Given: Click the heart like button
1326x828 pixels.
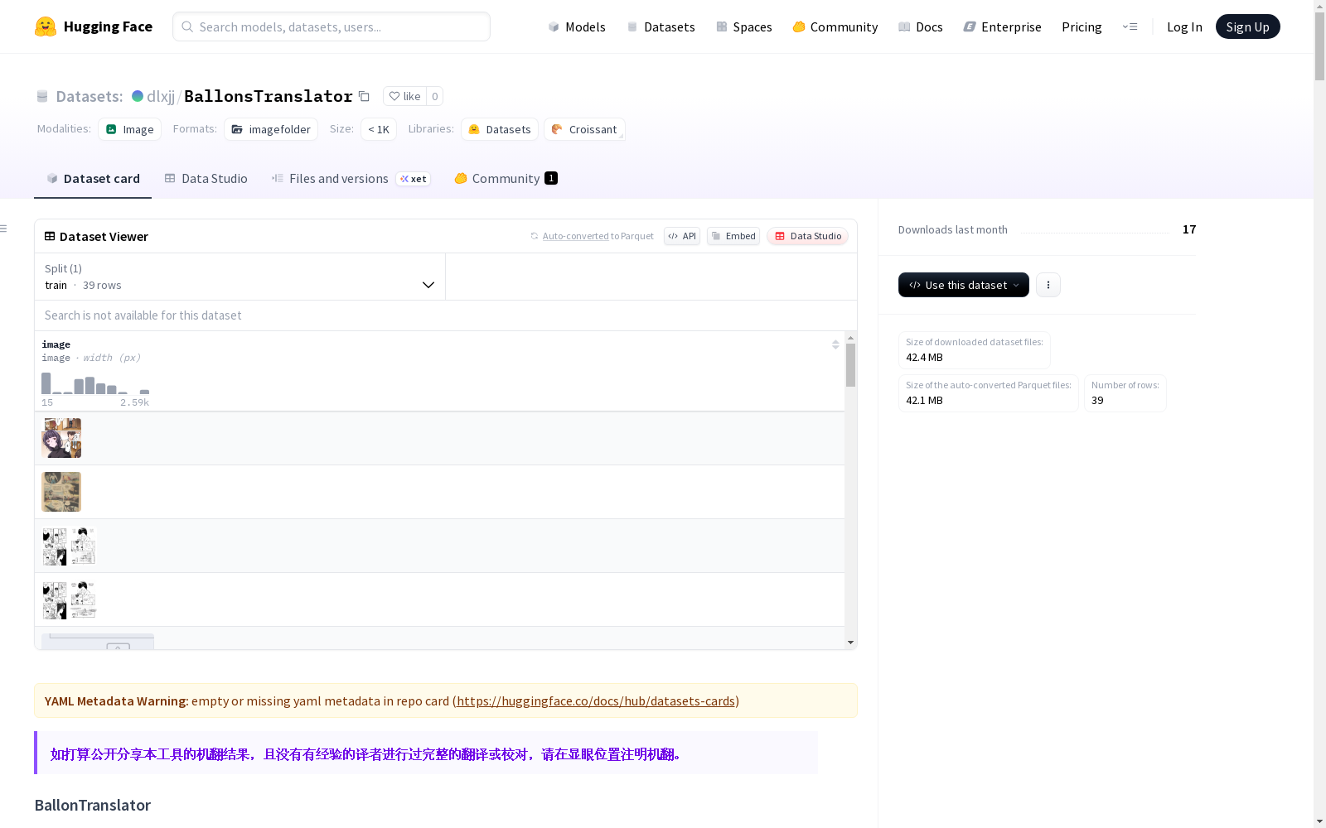Looking at the screenshot, I should pos(404,96).
